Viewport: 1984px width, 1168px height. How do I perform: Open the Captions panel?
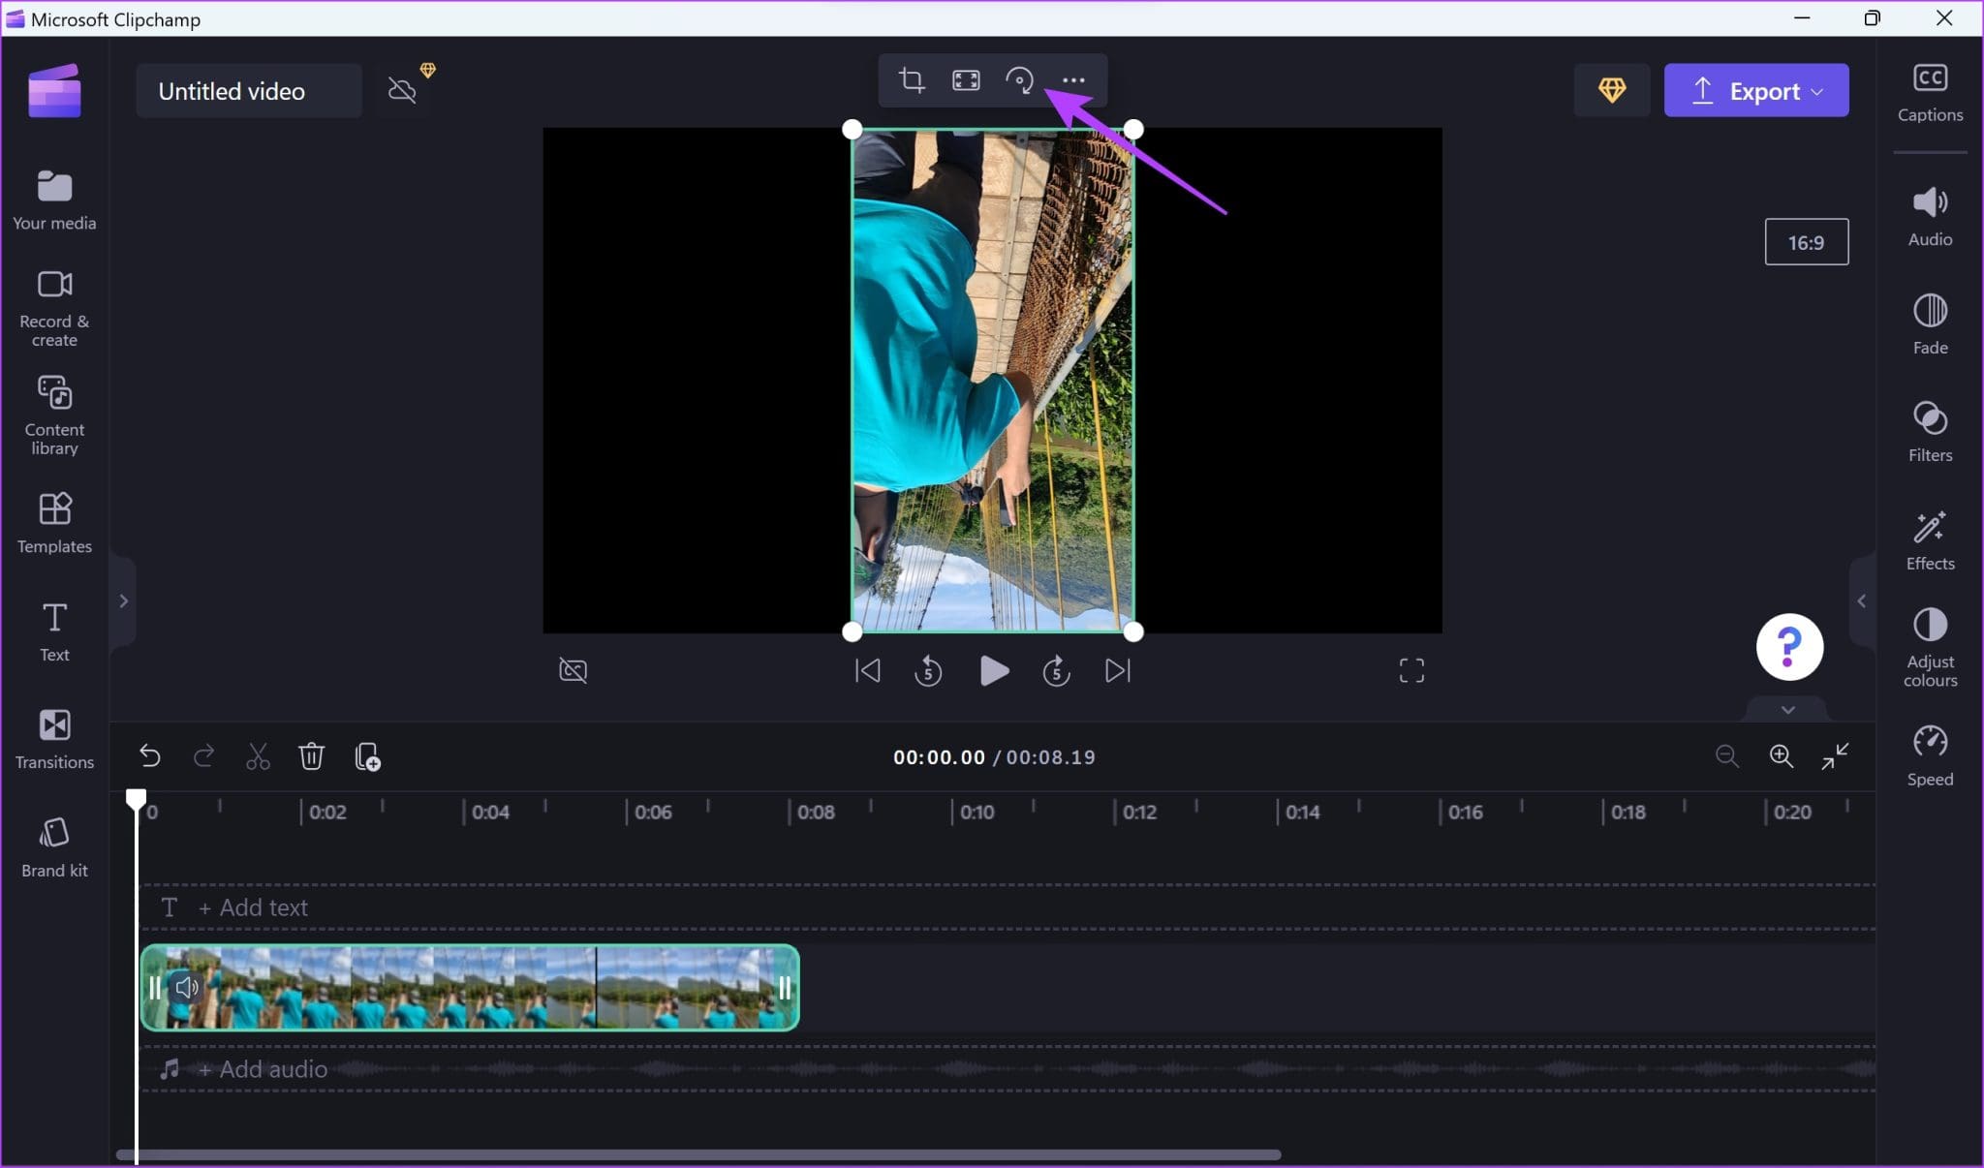tap(1930, 92)
